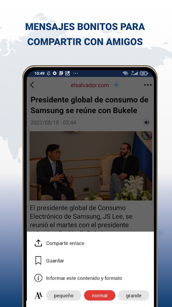Open the elsalvador.com source link
This screenshot has height=307, width=172.
[90, 85]
